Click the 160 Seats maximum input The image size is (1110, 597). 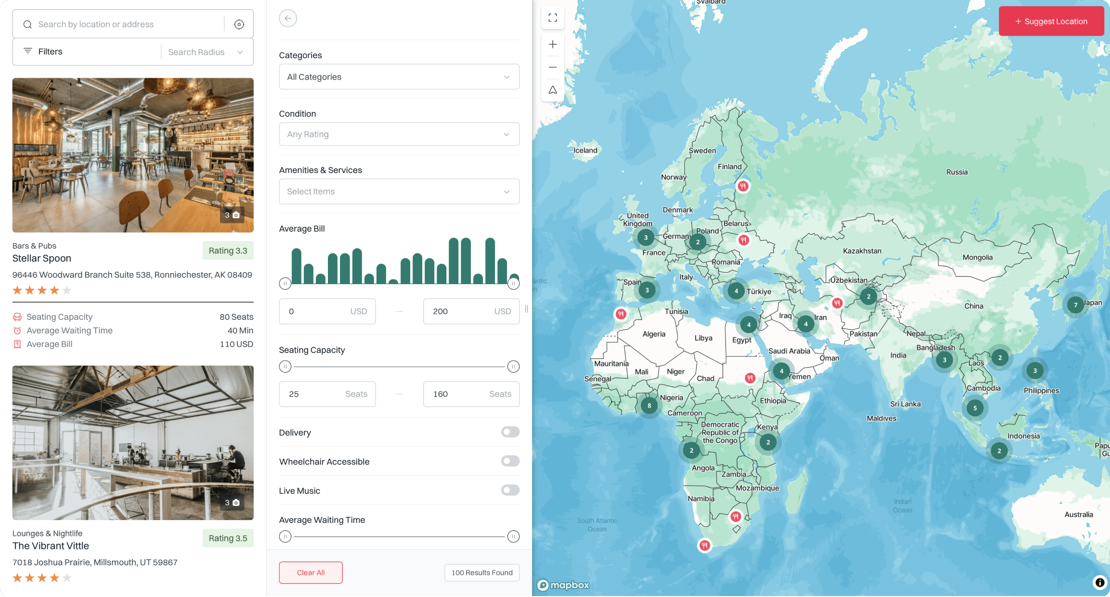pyautogui.click(x=471, y=394)
